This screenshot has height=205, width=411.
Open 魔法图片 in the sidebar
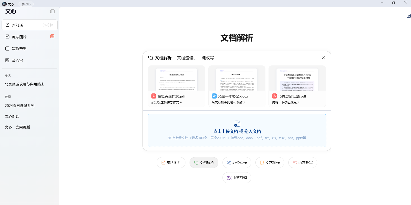click(x=19, y=37)
